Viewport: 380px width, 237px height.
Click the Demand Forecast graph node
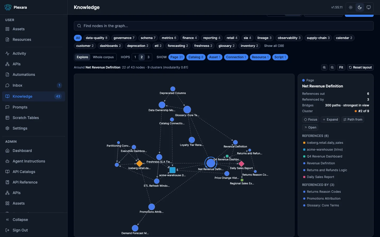click(x=135, y=228)
